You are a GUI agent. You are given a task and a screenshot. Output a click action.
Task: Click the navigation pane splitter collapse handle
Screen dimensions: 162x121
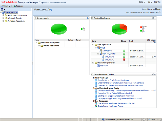click(32, 63)
